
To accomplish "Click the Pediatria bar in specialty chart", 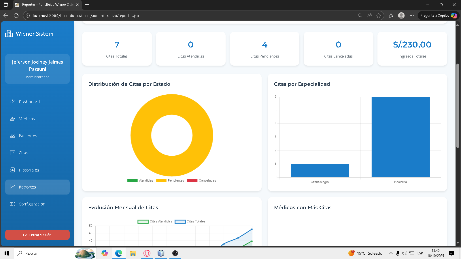I will (x=401, y=137).
